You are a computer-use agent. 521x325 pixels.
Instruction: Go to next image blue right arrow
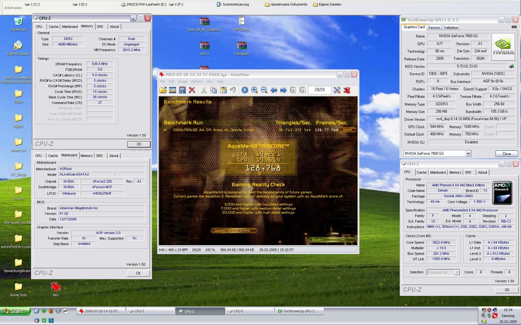pyautogui.click(x=283, y=90)
